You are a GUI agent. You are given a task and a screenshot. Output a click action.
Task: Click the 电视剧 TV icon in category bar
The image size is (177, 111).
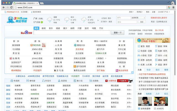click(12, 81)
